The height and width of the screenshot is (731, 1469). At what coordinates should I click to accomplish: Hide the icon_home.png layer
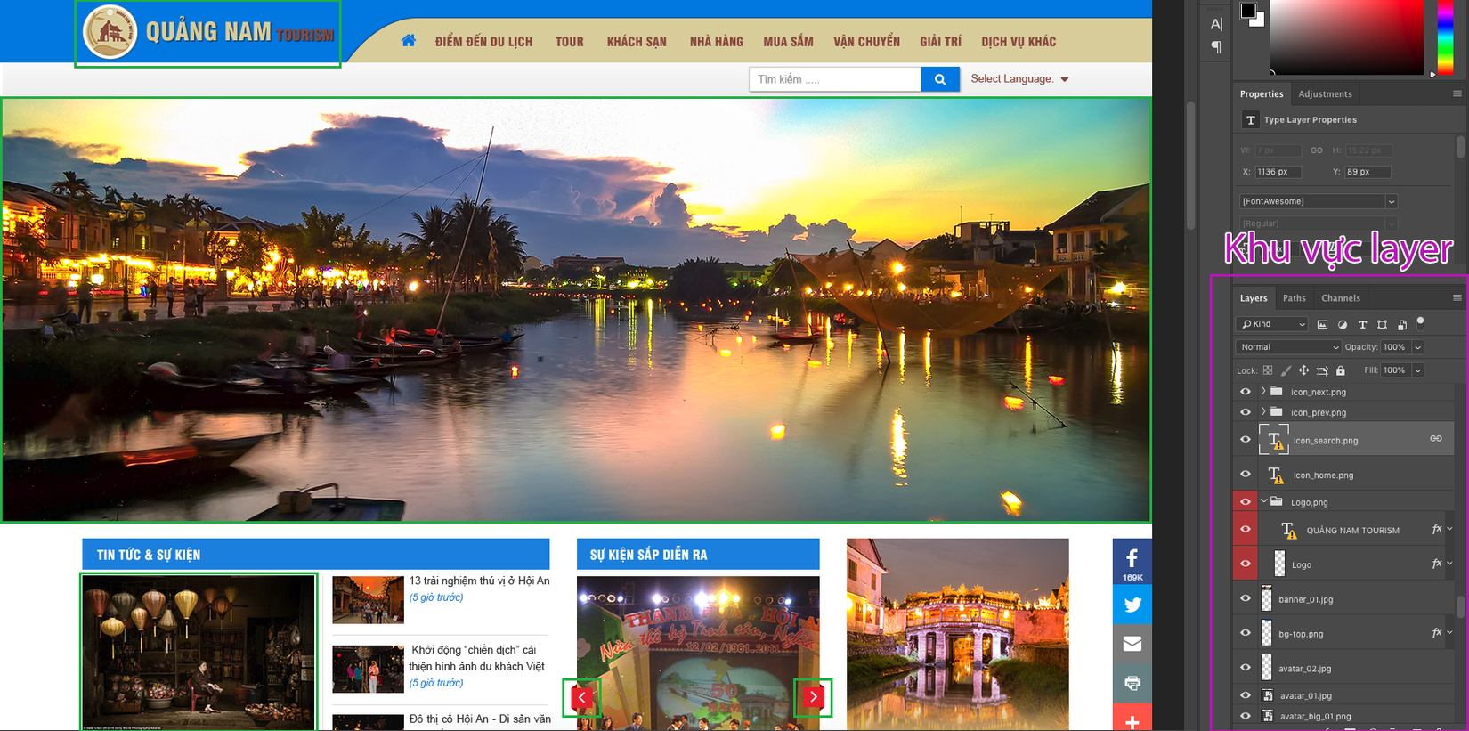click(x=1246, y=475)
